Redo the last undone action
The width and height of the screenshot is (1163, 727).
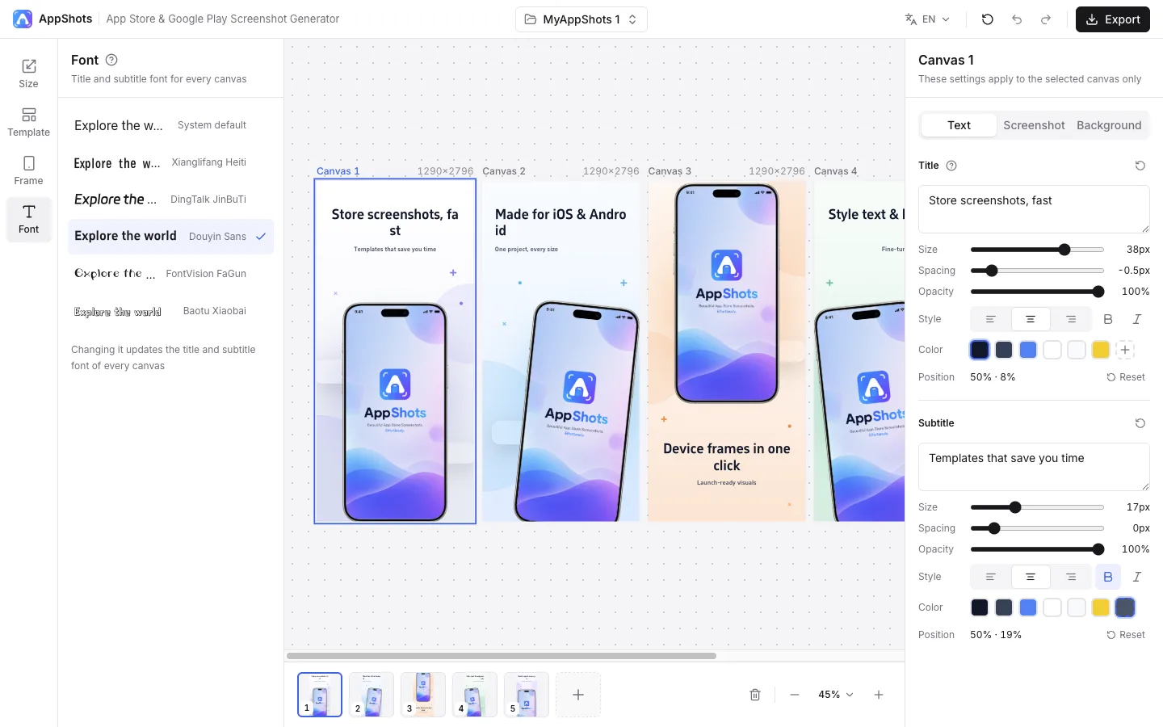click(x=1046, y=19)
